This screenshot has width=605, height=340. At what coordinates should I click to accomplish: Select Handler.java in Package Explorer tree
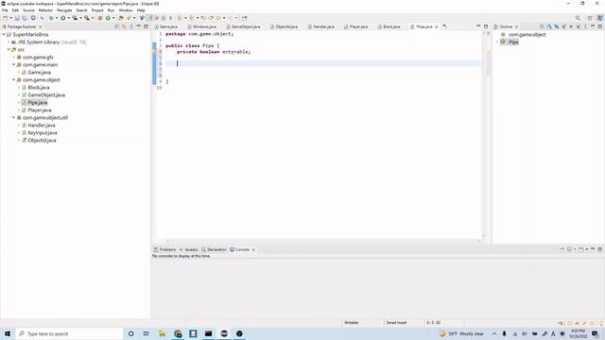point(42,126)
